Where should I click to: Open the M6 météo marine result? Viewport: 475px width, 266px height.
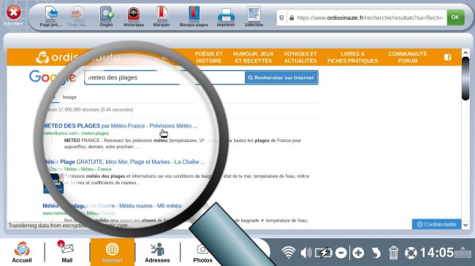(112, 206)
